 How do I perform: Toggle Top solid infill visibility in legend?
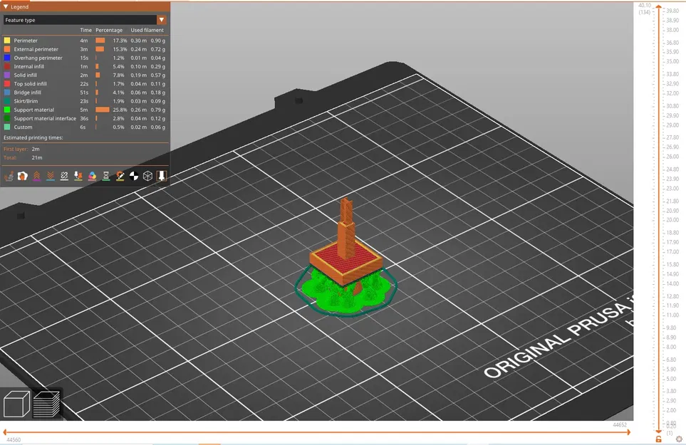coord(85,84)
